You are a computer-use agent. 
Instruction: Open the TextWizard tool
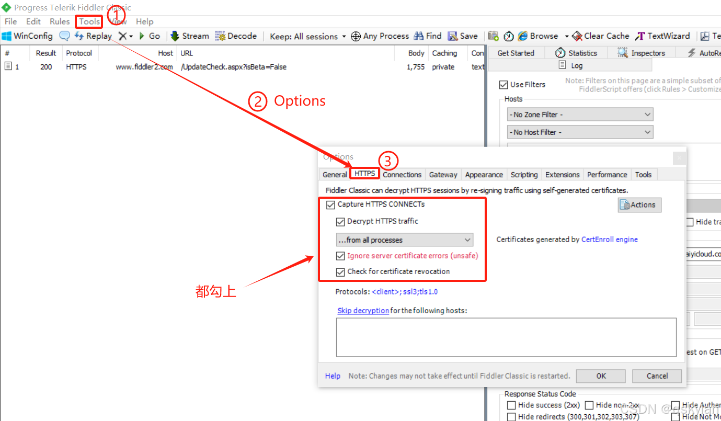tap(662, 36)
